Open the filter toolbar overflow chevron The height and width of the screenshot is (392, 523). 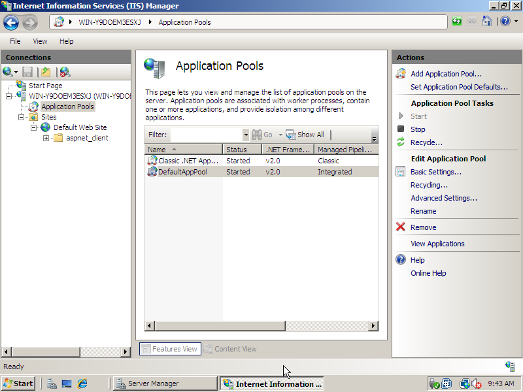tap(374, 139)
